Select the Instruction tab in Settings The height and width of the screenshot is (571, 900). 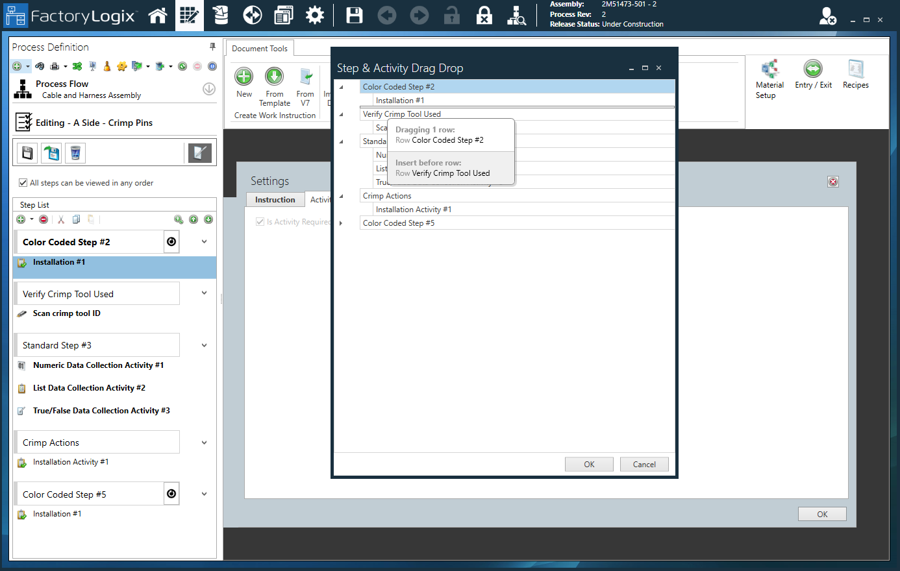click(275, 199)
